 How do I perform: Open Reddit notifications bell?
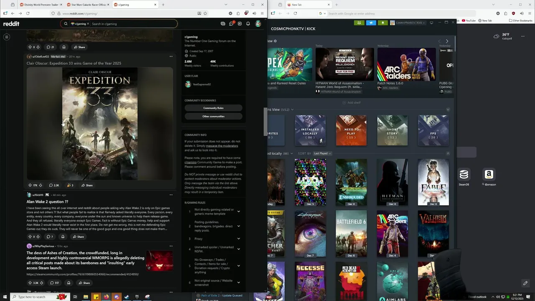point(248,24)
